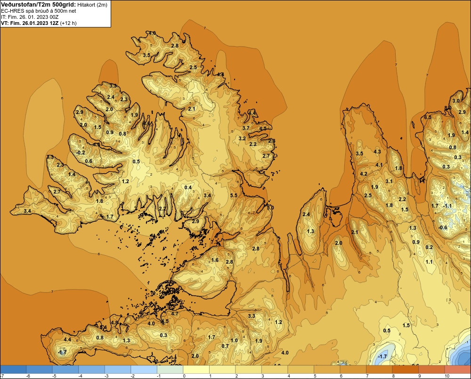This screenshot has width=471, height=379.
Task: Click the '-7' tick on the color scale
Action: click(2, 376)
